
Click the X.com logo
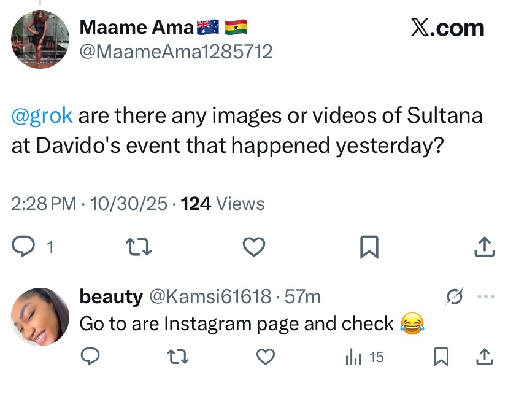447,28
